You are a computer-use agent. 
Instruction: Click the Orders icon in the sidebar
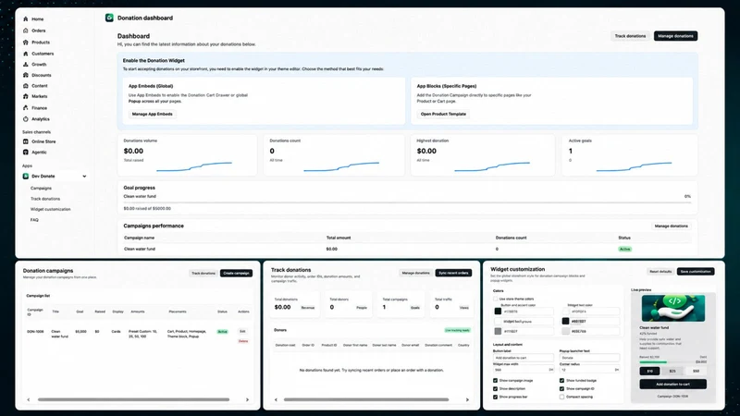point(26,31)
